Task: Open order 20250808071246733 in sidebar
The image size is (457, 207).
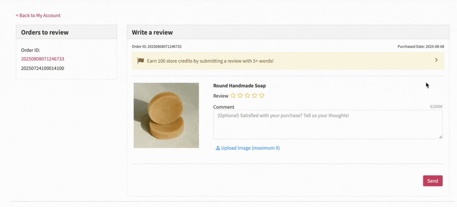Action: (43, 59)
